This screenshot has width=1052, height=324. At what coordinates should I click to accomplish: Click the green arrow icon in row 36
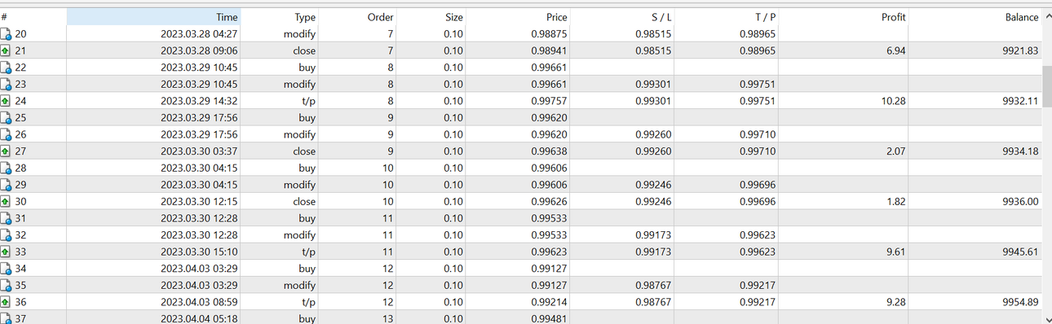[x=6, y=303]
